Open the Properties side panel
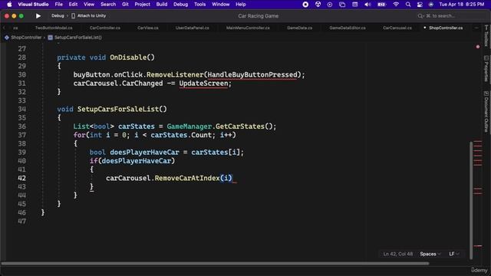 tap(486, 68)
